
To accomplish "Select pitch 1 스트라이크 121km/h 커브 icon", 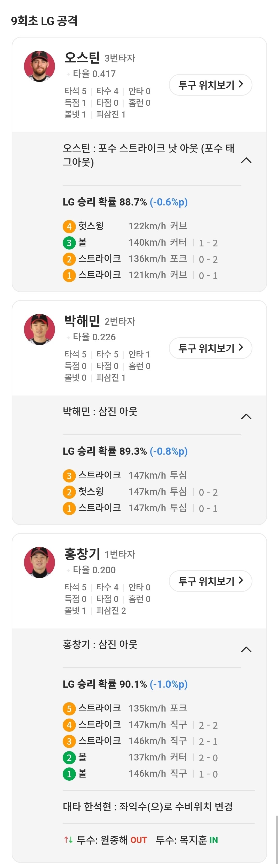I will pyautogui.click(x=69, y=275).
